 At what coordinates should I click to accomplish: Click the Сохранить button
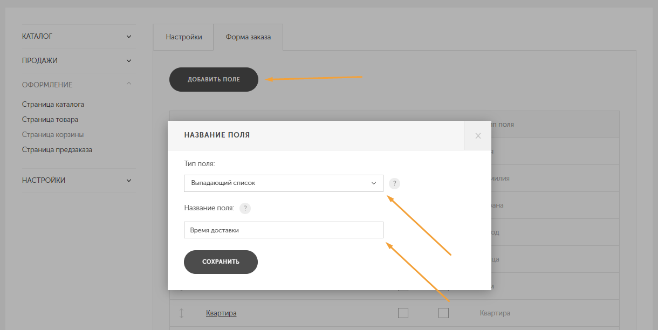pyautogui.click(x=221, y=262)
